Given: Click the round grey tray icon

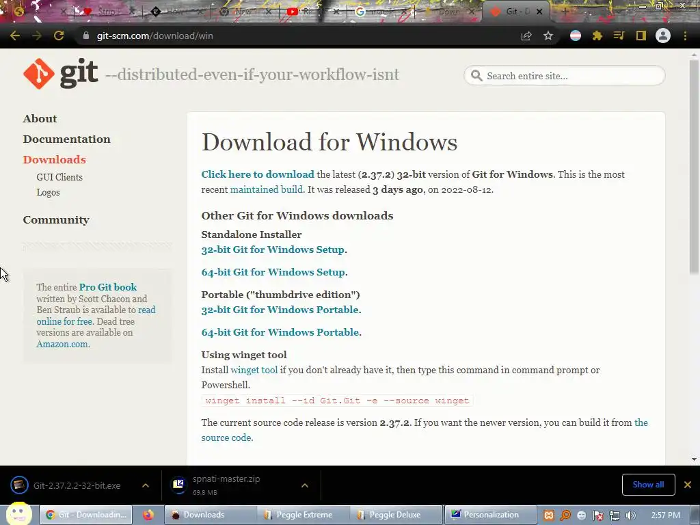Looking at the screenshot, I should pyautogui.click(x=581, y=515).
